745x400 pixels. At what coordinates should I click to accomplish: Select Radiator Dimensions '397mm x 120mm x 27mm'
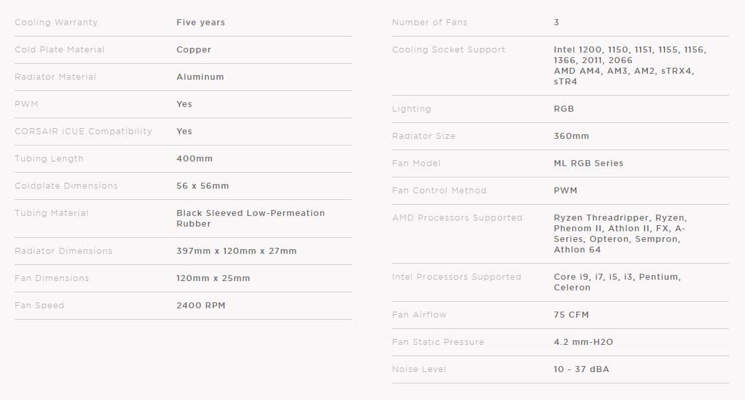tap(236, 251)
